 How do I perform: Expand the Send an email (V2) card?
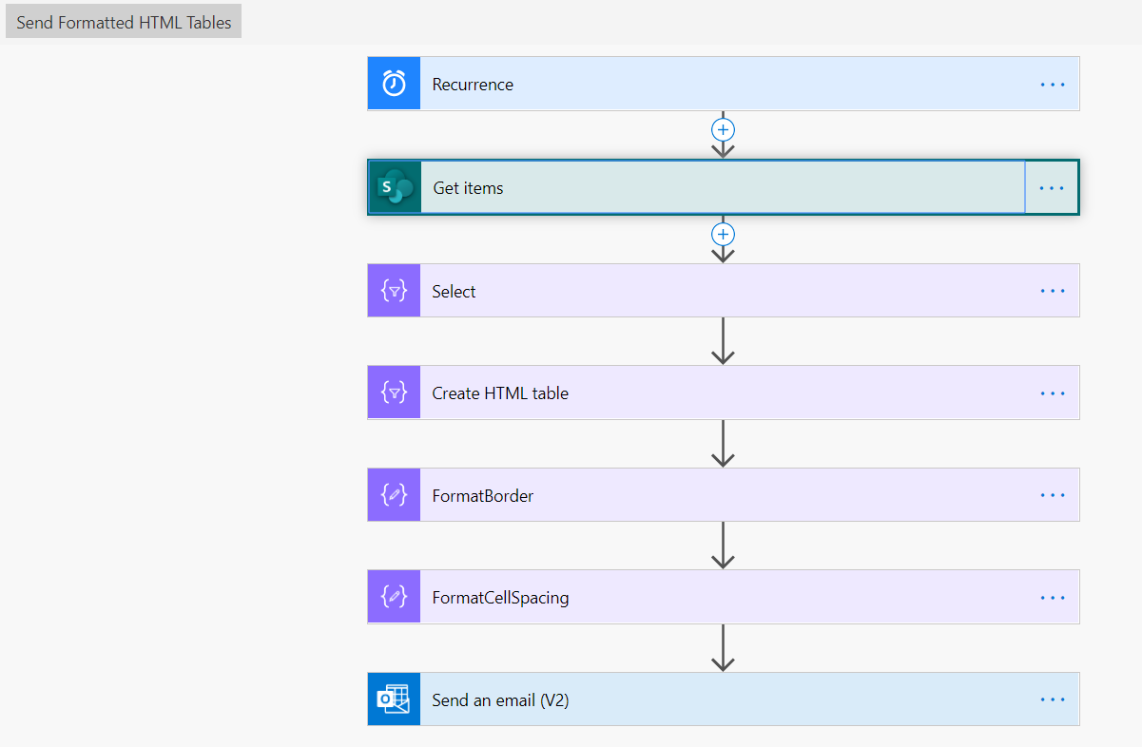pos(724,699)
